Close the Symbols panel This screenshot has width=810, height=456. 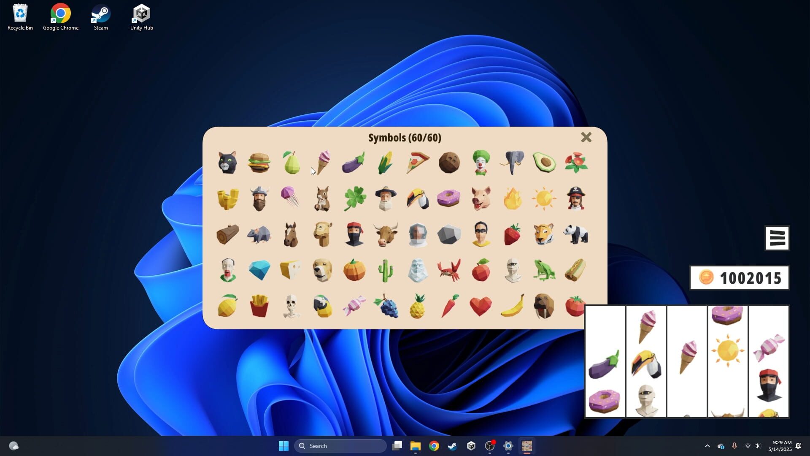[586, 137]
